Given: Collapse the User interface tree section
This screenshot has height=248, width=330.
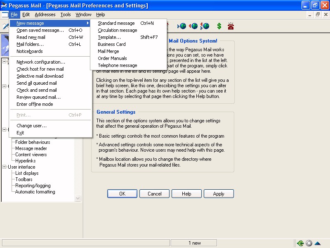Looking at the screenshot, I should pos(4,167).
